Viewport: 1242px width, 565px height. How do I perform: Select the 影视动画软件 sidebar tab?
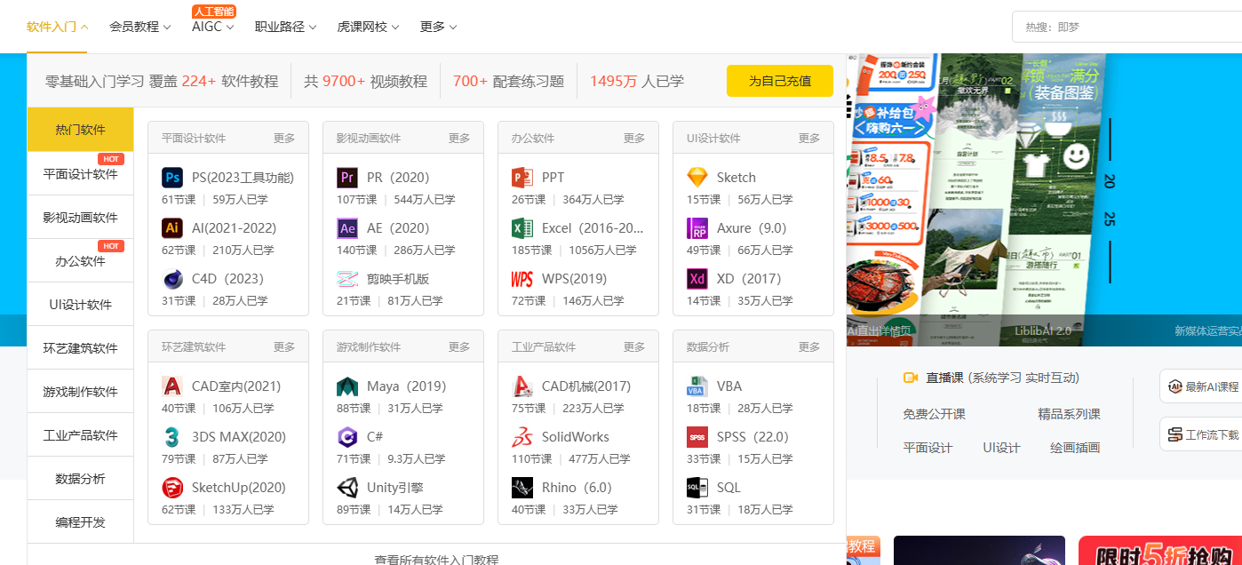click(81, 218)
